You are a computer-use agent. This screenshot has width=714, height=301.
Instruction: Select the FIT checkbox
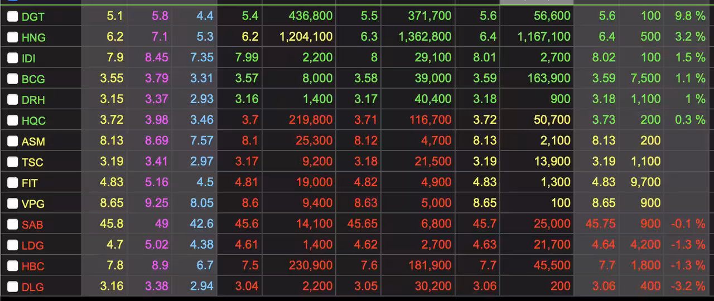pos(12,183)
